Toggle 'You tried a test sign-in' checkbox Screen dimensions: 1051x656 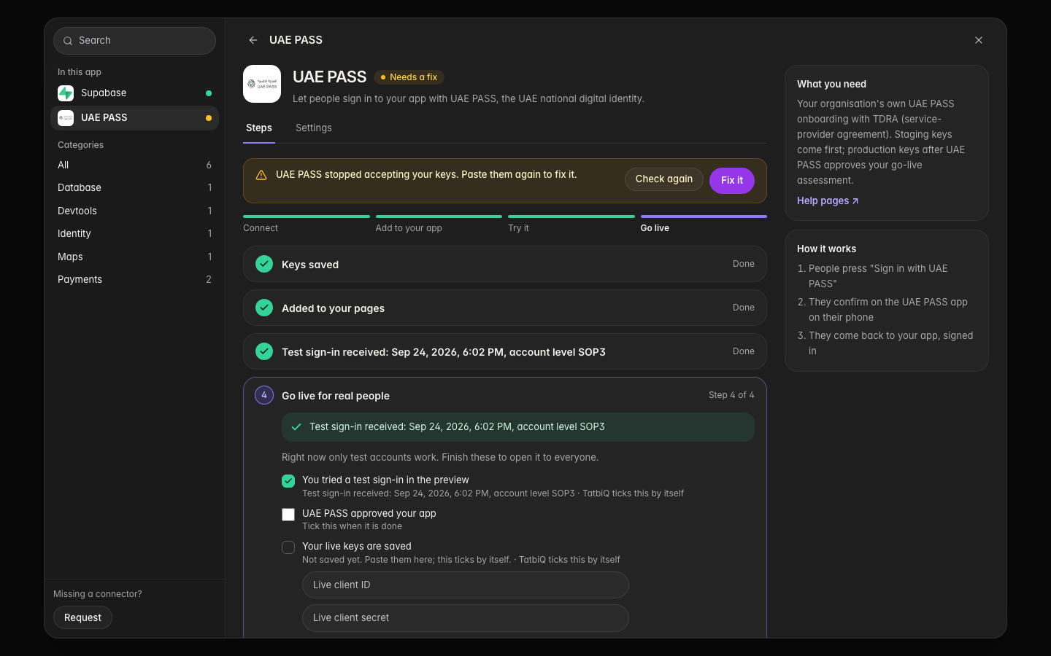pos(288,481)
